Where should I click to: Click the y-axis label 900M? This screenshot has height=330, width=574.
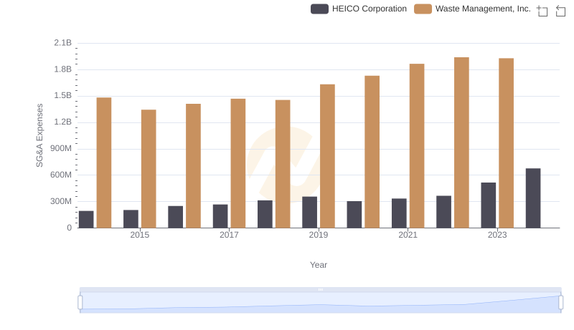[x=61, y=149]
